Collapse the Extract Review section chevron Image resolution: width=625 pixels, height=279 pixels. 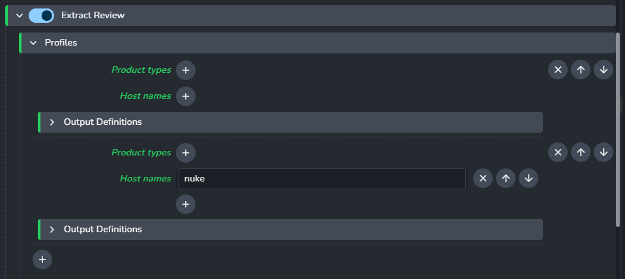coord(20,15)
